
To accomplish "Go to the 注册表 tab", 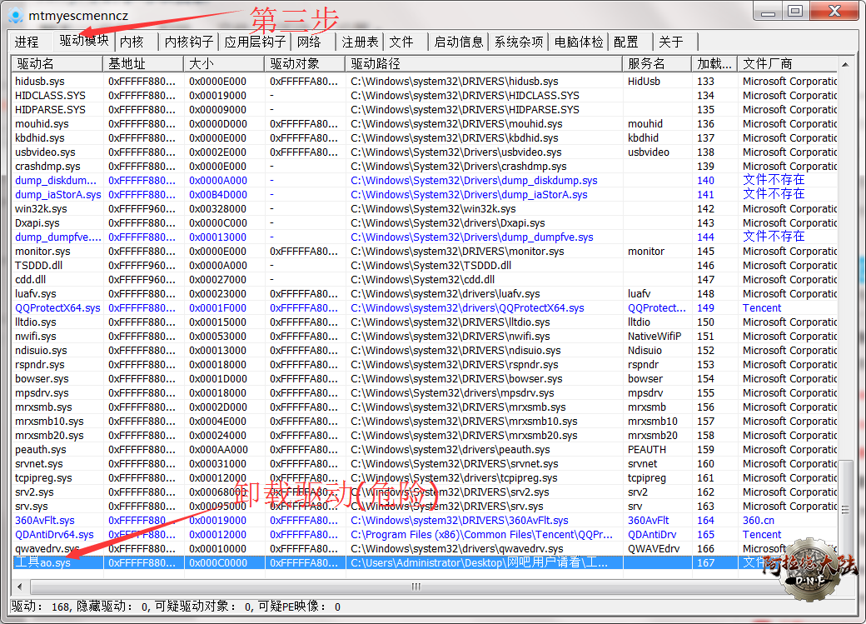I will coord(360,42).
